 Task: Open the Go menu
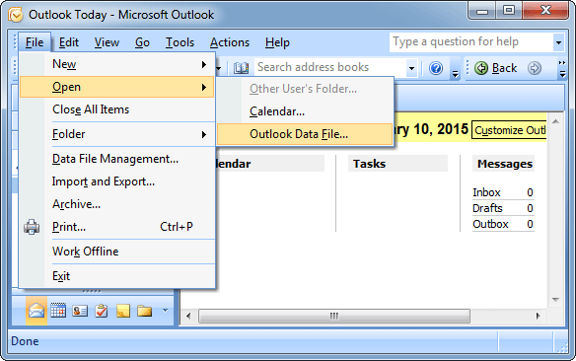[142, 42]
